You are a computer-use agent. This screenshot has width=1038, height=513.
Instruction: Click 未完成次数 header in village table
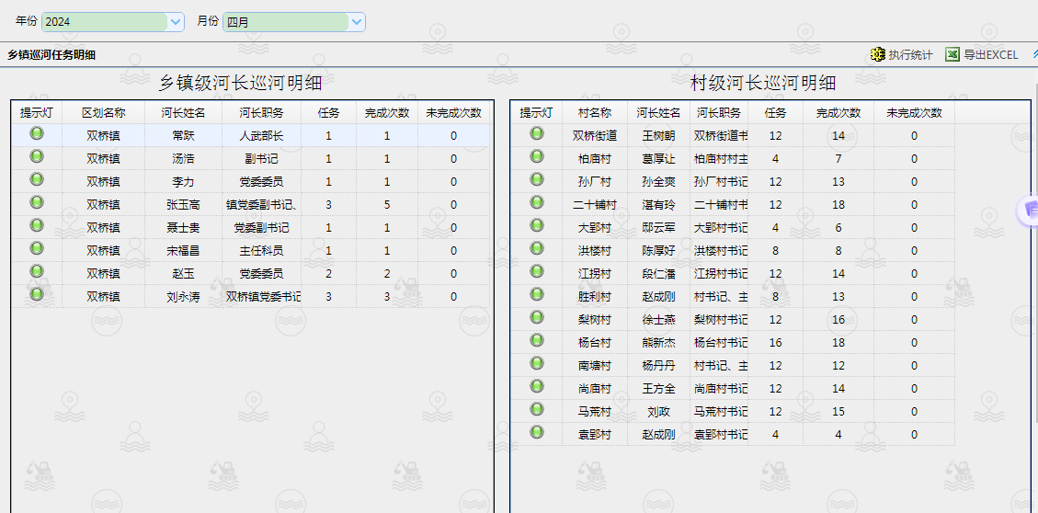(x=913, y=113)
